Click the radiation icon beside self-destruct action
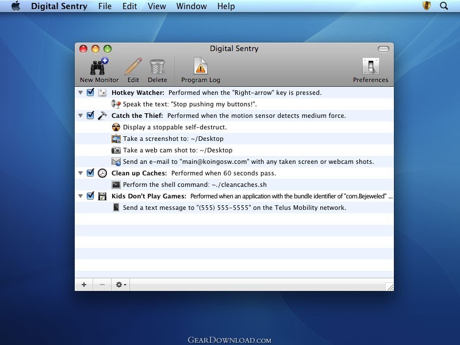 116,127
